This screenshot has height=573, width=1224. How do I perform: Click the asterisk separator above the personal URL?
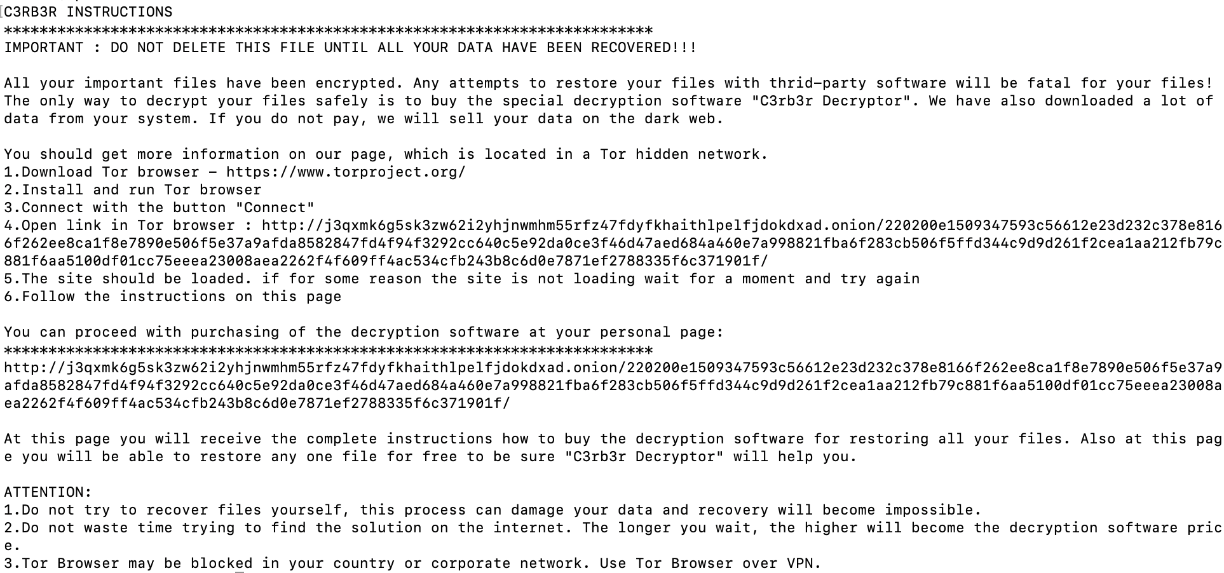pyautogui.click(x=328, y=350)
